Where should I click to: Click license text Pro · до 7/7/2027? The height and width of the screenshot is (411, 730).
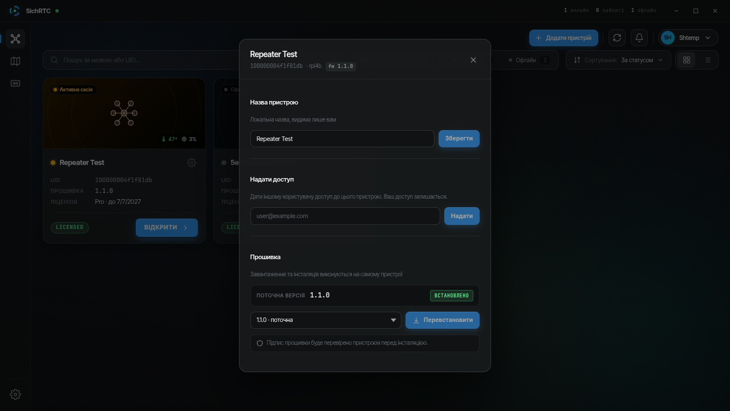(118, 202)
